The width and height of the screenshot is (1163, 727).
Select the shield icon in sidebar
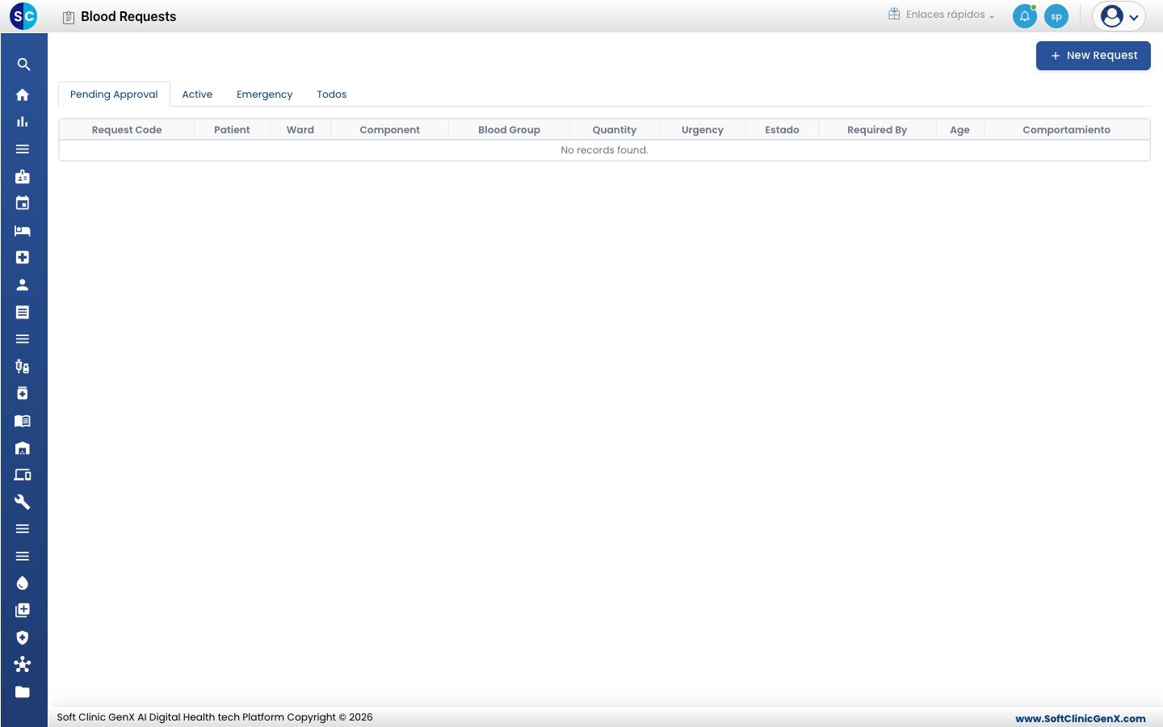[23, 637]
